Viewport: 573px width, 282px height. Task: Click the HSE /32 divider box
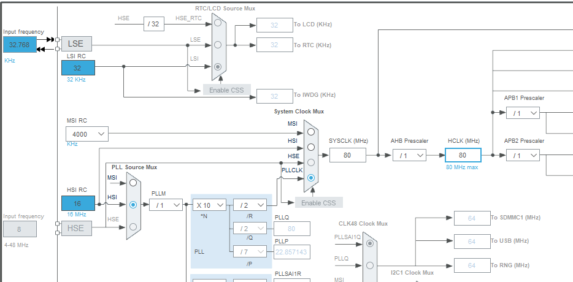[x=153, y=24]
